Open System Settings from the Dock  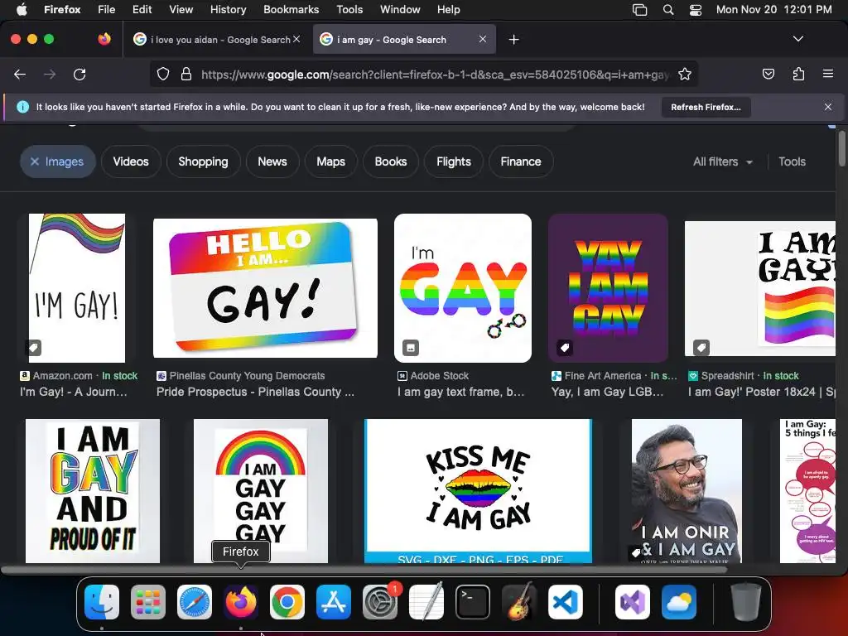coord(379,602)
